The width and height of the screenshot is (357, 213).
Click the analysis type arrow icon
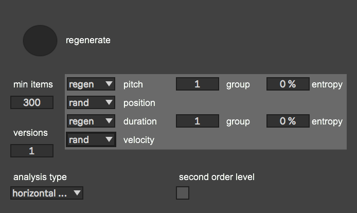point(77,193)
